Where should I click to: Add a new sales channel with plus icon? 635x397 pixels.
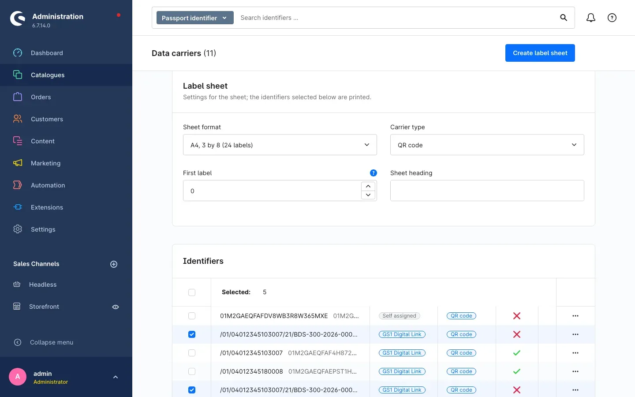coord(114,264)
